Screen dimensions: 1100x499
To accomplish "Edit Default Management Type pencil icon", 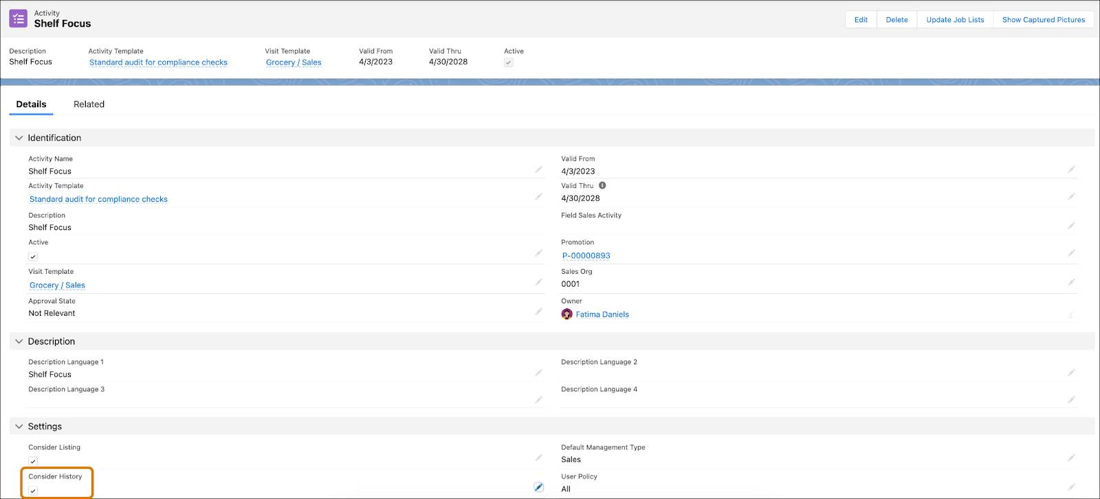I will click(1071, 458).
